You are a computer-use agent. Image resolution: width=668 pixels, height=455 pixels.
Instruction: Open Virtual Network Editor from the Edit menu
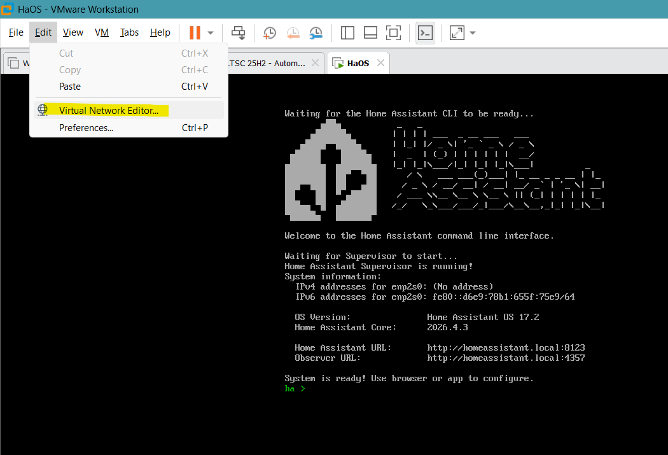[129, 110]
